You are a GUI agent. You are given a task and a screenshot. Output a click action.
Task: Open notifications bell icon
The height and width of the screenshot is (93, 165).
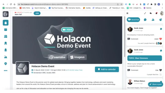pos(156,13)
